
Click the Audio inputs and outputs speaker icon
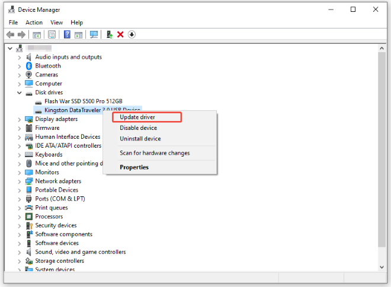29,57
